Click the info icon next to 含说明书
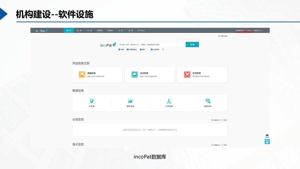Viewport: 300px width, 169px height. 163,50
